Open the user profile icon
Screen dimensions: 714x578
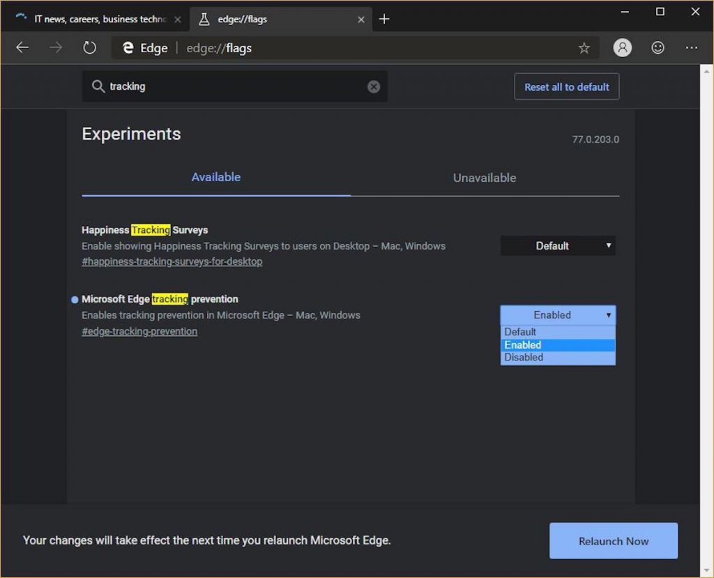pos(622,47)
